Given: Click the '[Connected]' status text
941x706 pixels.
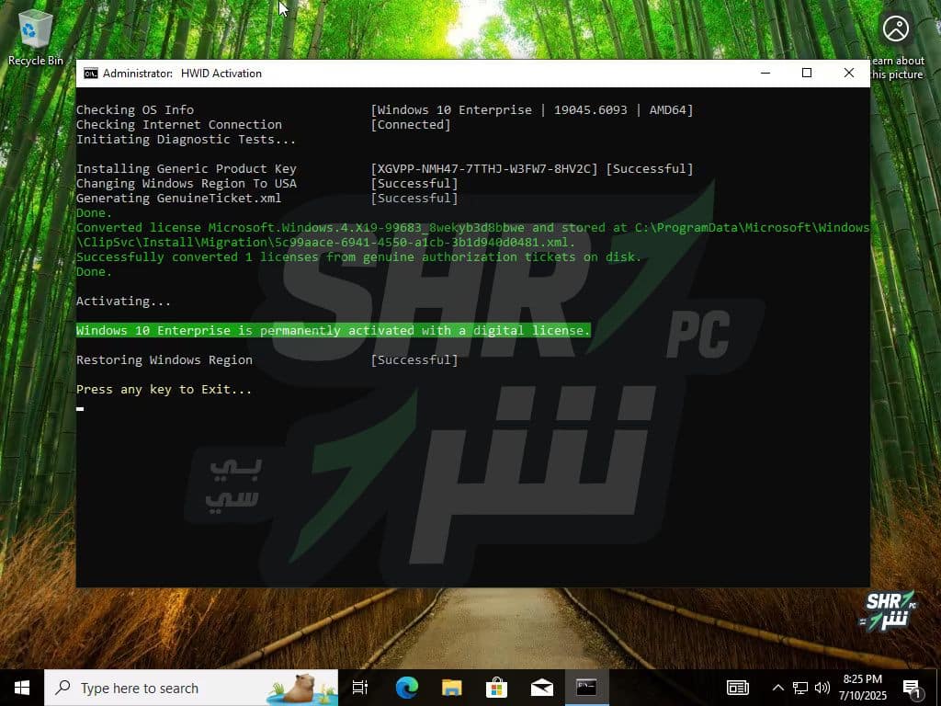Looking at the screenshot, I should (x=411, y=125).
